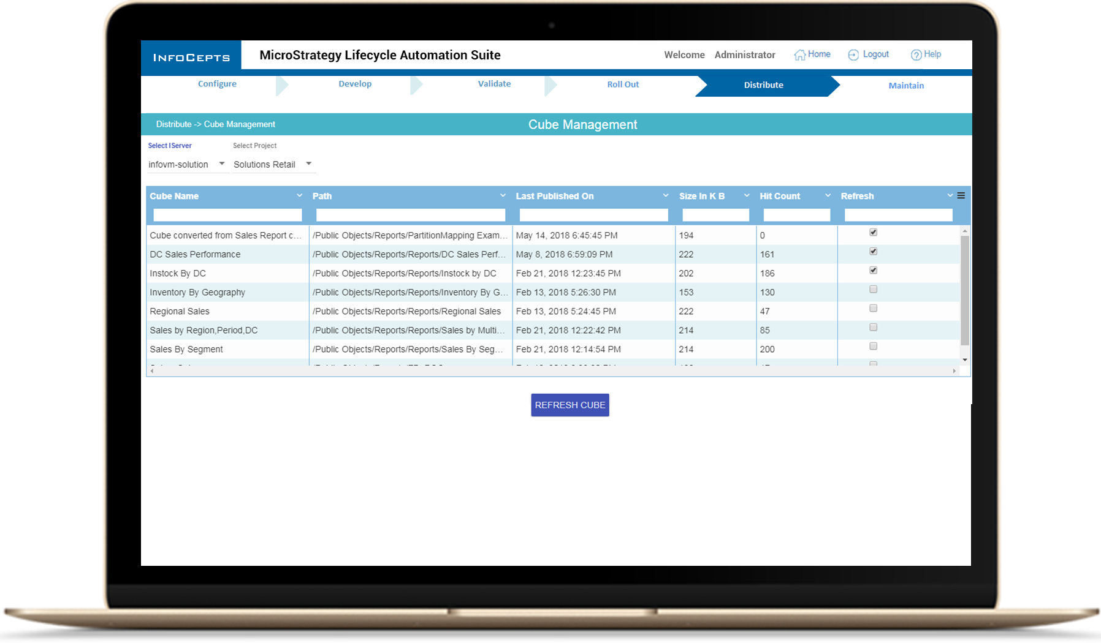
Task: Open Cube Name column menu chevron
Action: click(x=299, y=196)
